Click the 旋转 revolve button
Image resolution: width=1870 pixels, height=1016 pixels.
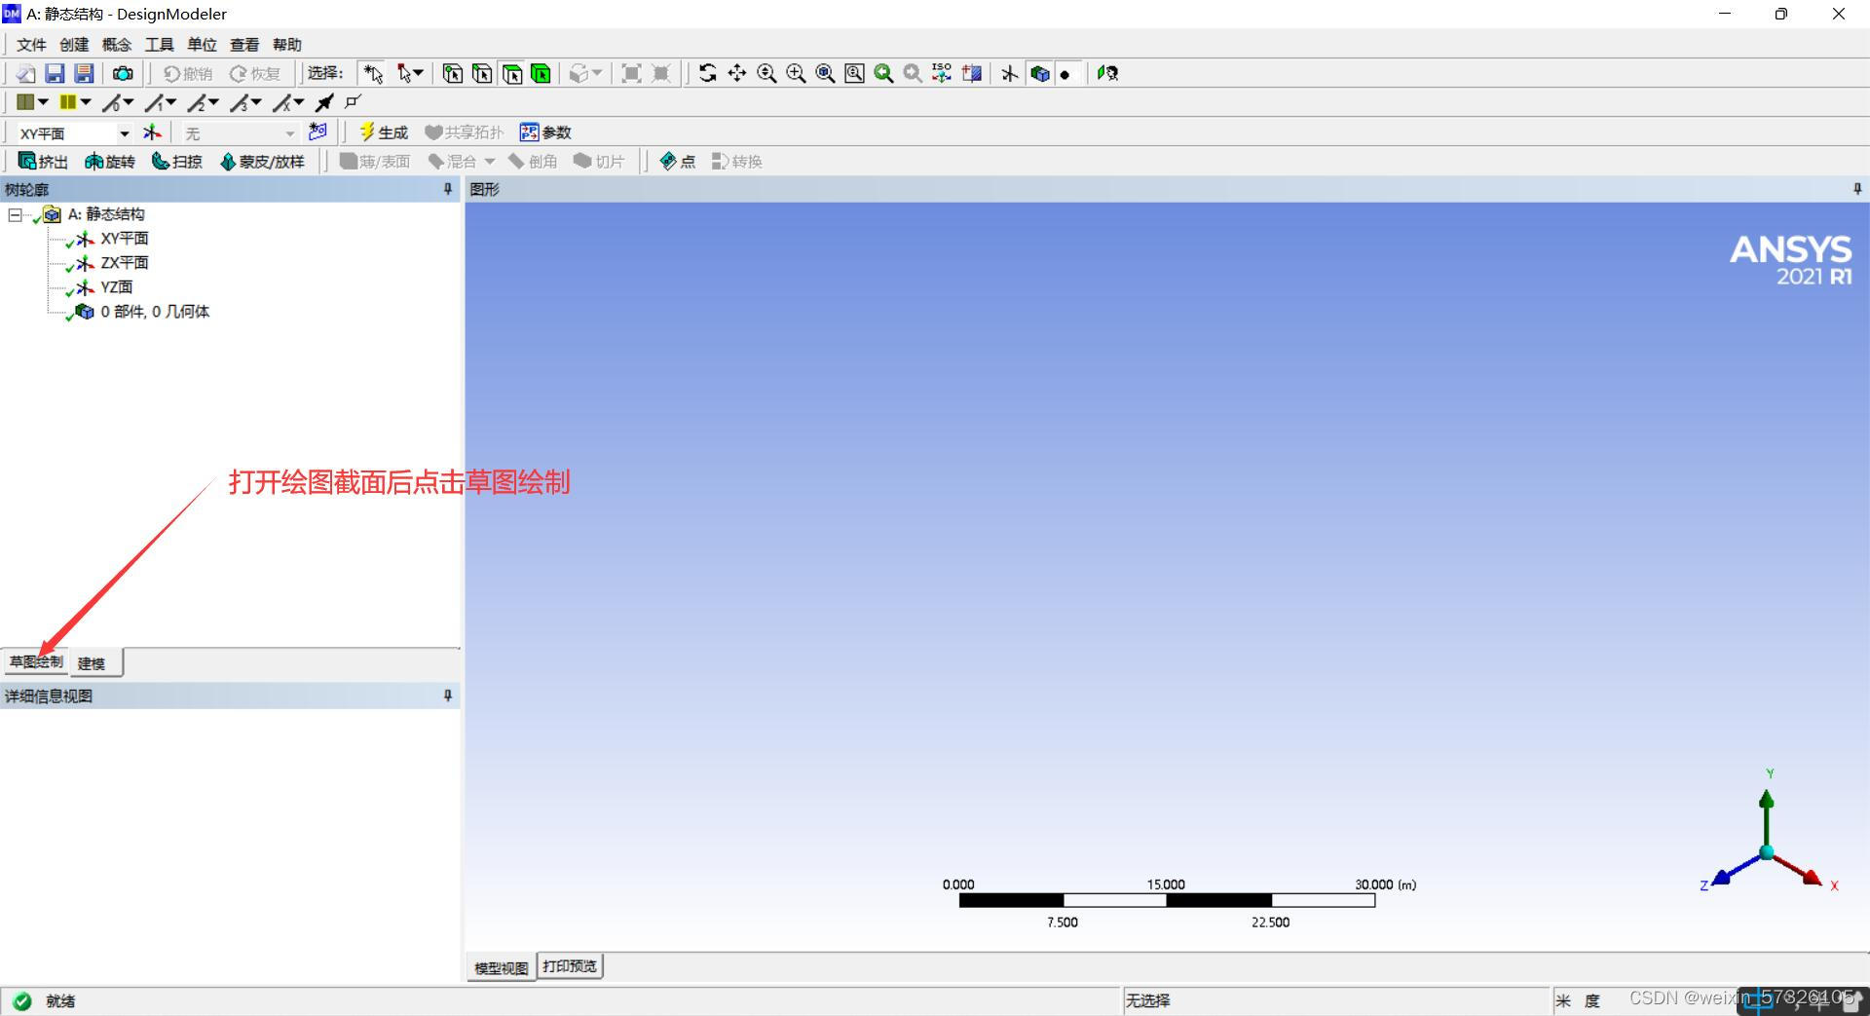[x=109, y=162]
